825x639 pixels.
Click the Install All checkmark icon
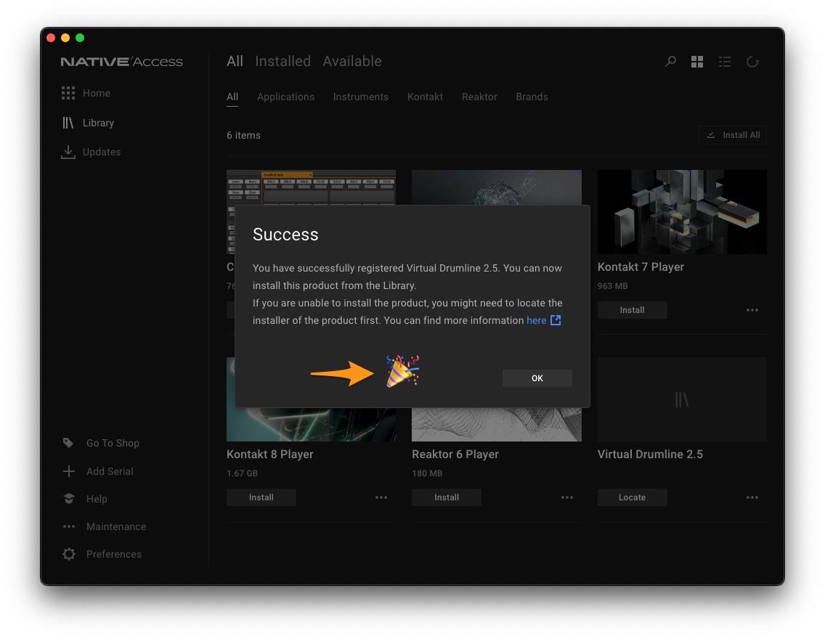coord(711,135)
